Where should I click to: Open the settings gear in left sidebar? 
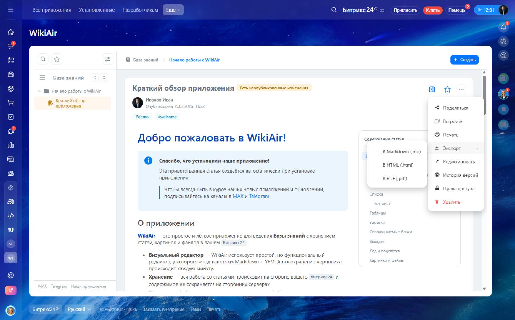[11, 275]
